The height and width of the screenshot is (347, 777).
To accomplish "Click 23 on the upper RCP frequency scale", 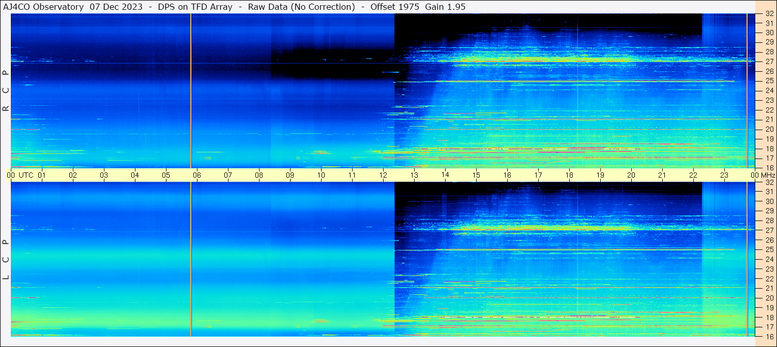I will point(769,100).
